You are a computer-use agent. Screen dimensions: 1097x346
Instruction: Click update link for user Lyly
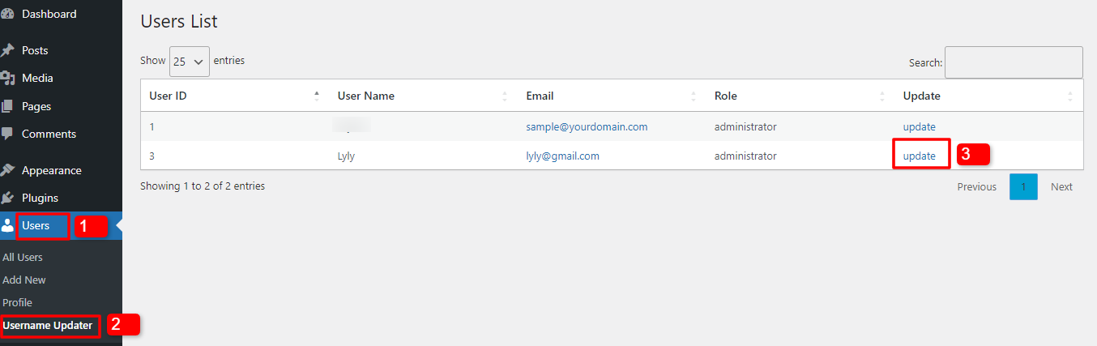coord(920,156)
